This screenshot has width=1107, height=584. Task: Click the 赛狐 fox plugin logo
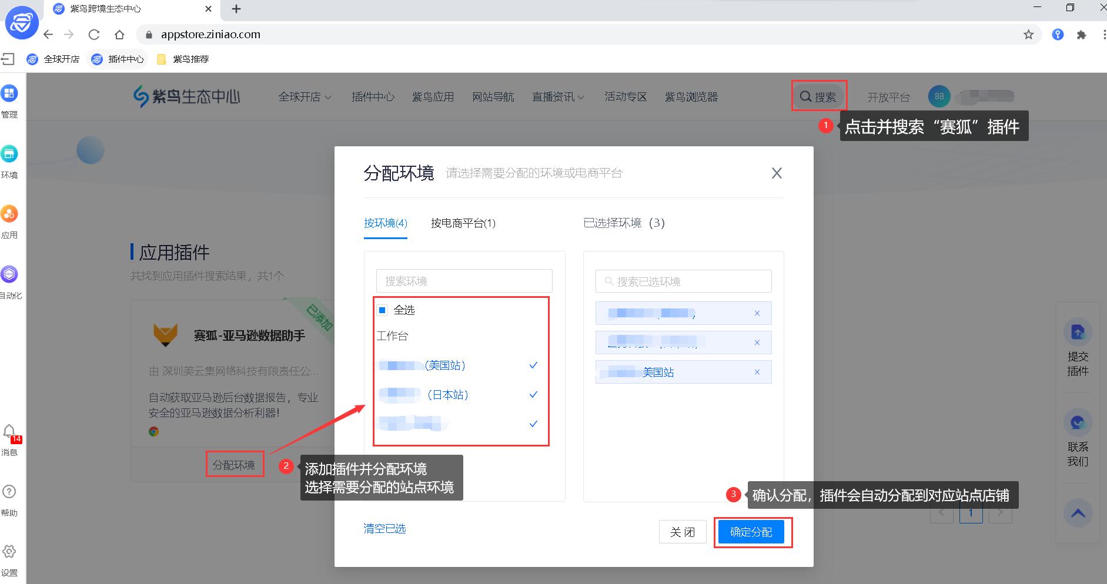coord(165,335)
